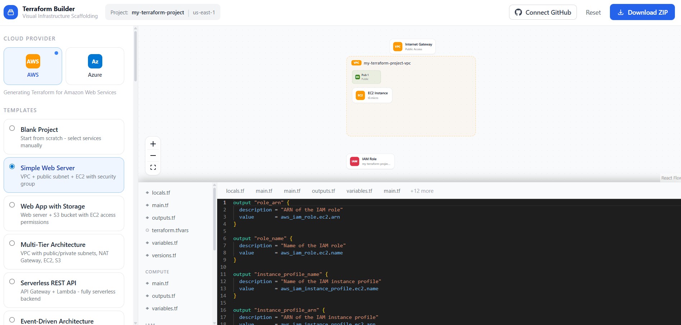Select the Web App with Storage radio

(x=12, y=205)
